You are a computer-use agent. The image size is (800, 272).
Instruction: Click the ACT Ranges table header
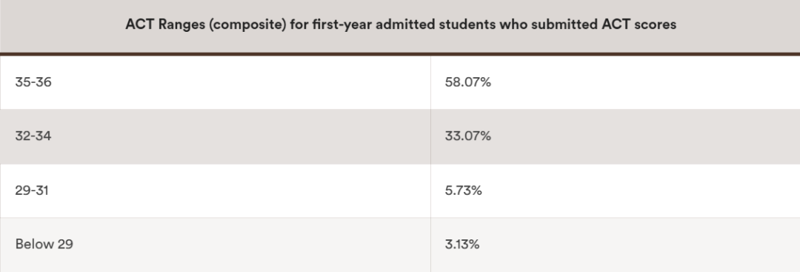(x=401, y=24)
